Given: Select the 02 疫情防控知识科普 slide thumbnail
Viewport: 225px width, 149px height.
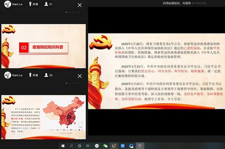Looking at the screenshot, I should pos(44,46).
